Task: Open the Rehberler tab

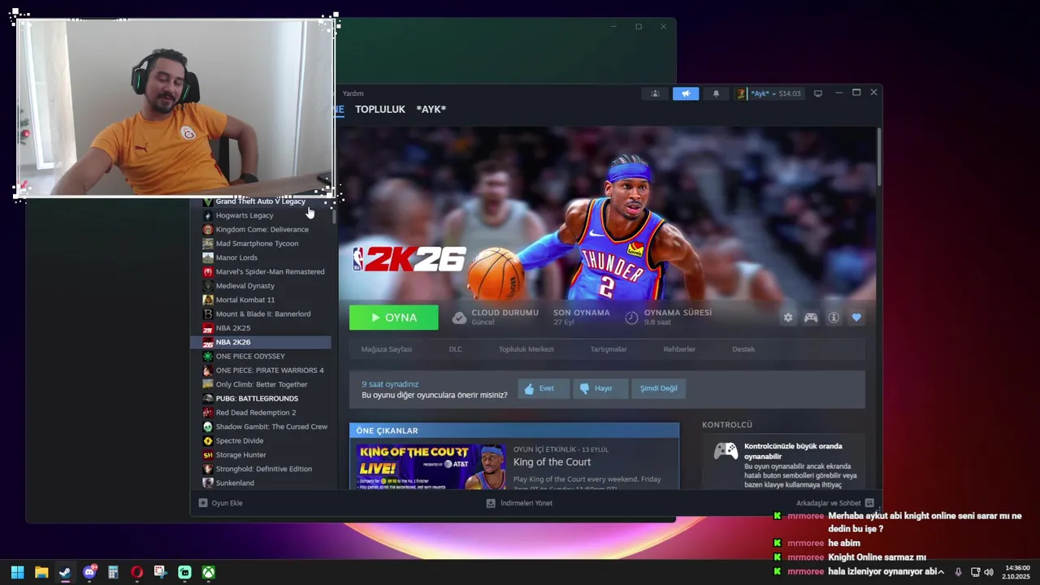Action: 679,349
